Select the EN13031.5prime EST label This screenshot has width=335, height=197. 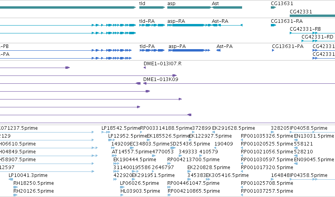[x=314, y=136]
